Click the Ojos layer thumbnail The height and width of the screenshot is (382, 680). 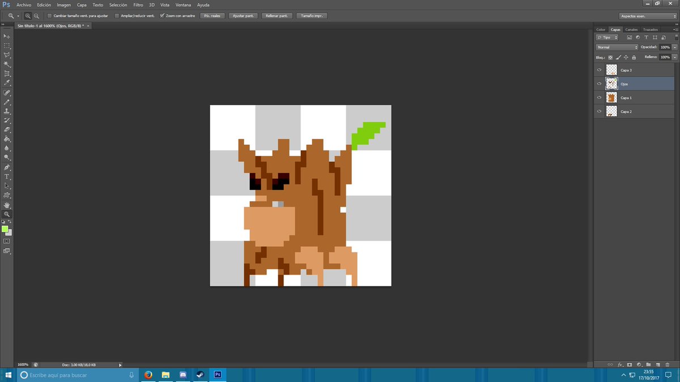(611, 84)
